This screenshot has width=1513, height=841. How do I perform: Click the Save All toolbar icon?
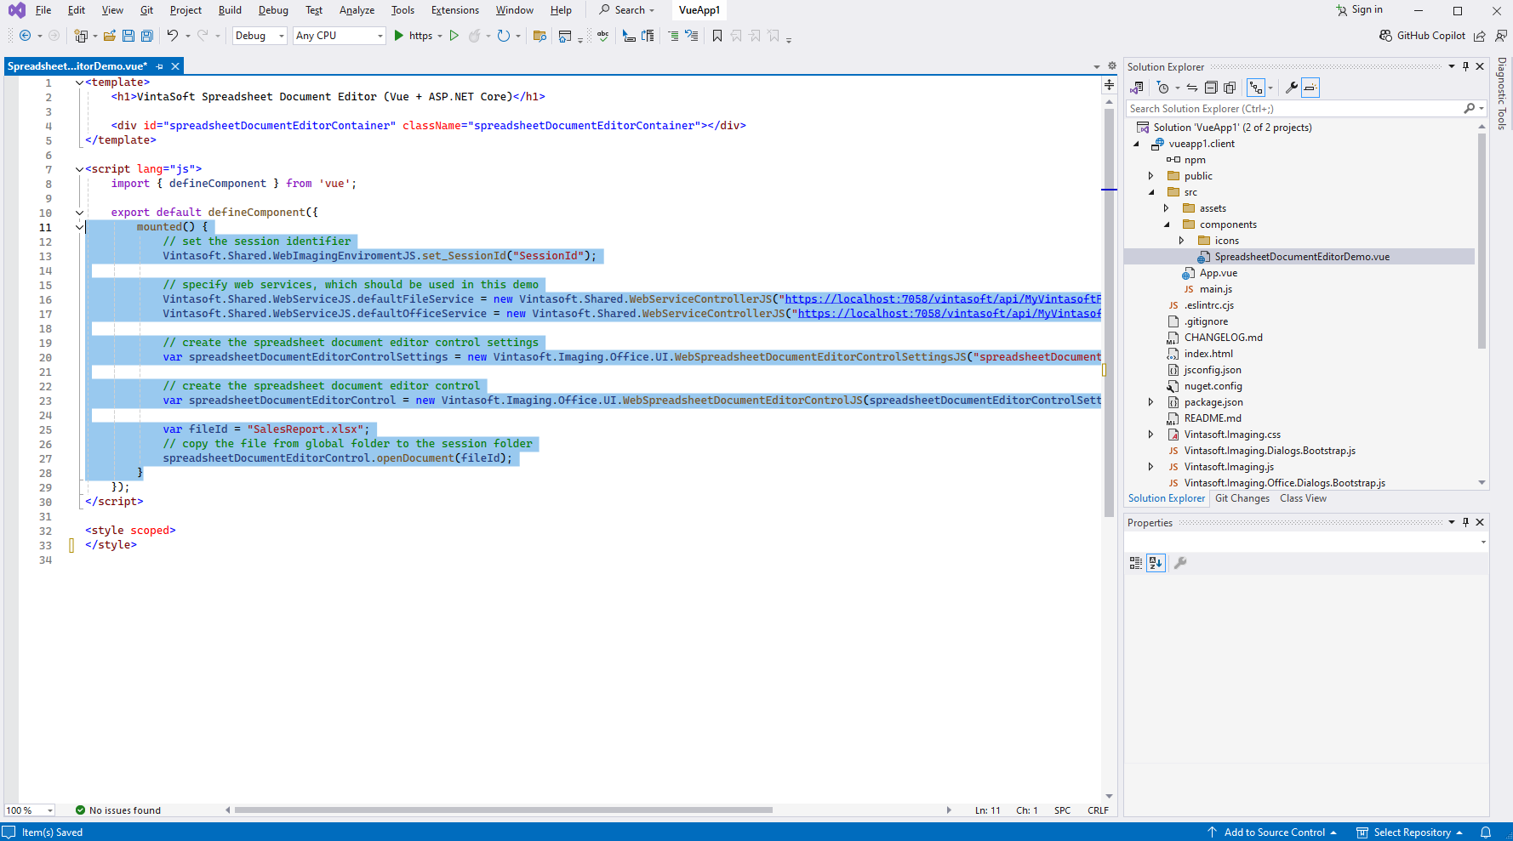point(146,36)
